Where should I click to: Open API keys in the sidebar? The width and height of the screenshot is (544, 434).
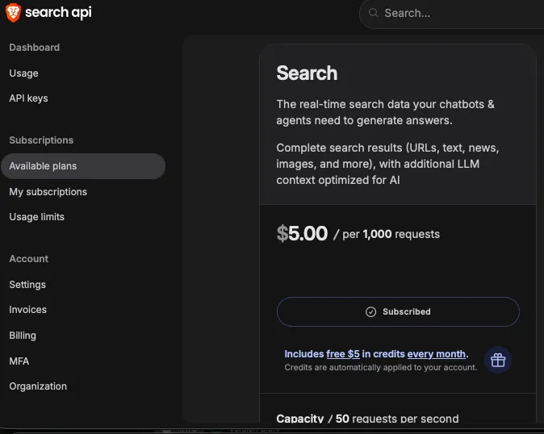(x=29, y=98)
